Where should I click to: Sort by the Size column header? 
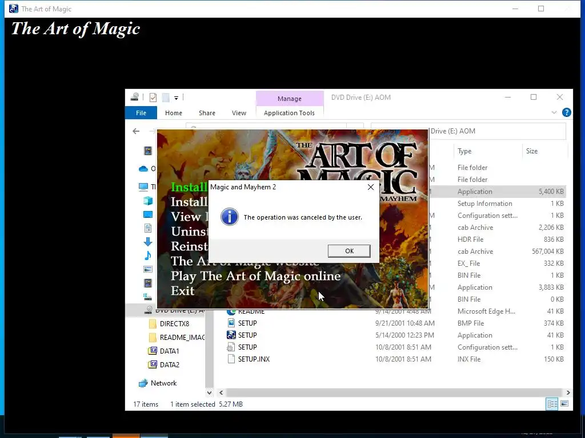coord(532,151)
